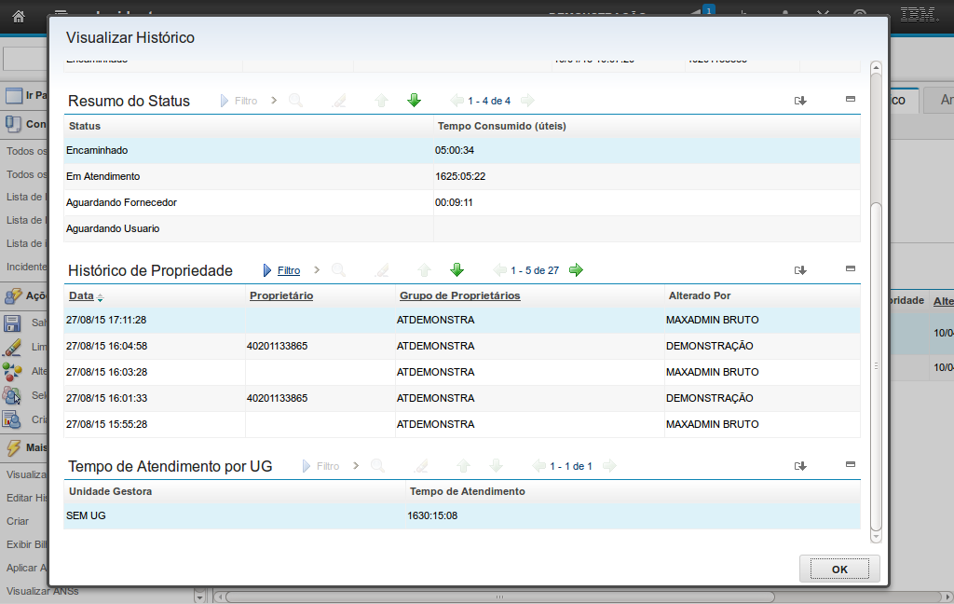
Task: Go to next page of Histórico de Propriedade
Action: [576, 270]
